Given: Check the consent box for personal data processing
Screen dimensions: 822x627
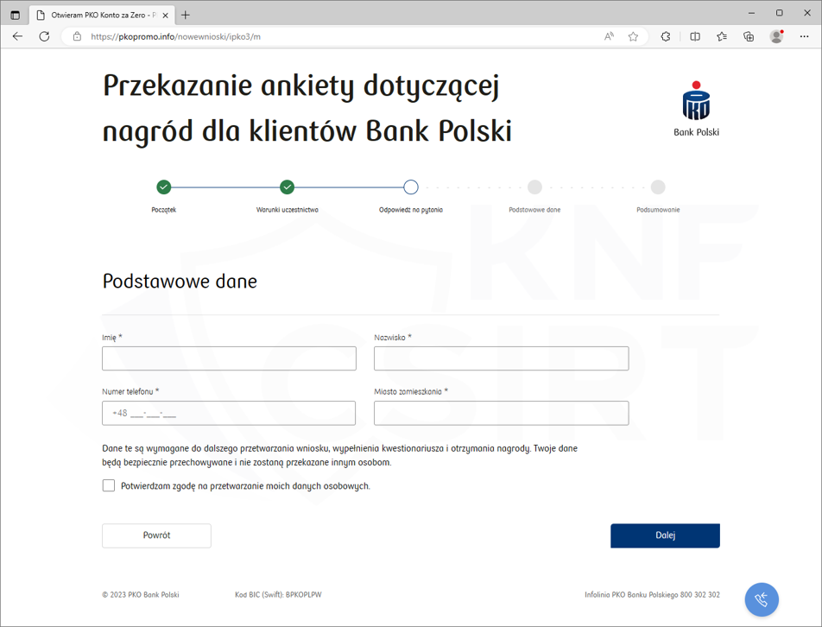Looking at the screenshot, I should pyautogui.click(x=109, y=485).
